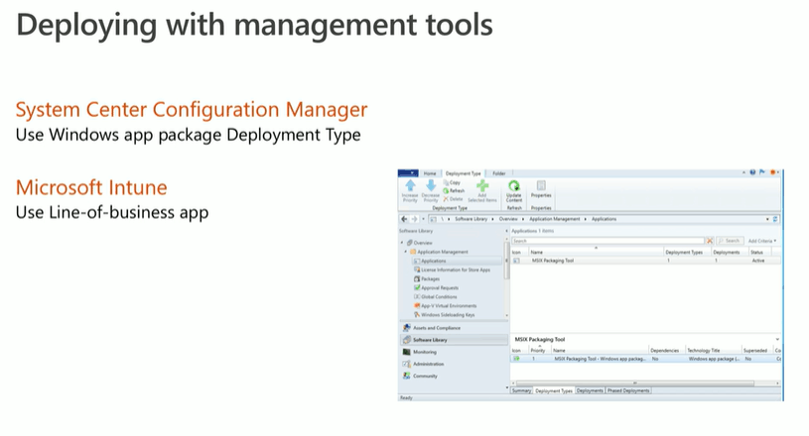
Task: Click the navigation tree vertical scrollbar
Action: 507,261
